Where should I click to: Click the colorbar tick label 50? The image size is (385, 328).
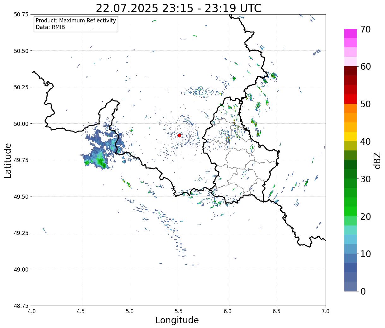pyautogui.click(x=365, y=104)
